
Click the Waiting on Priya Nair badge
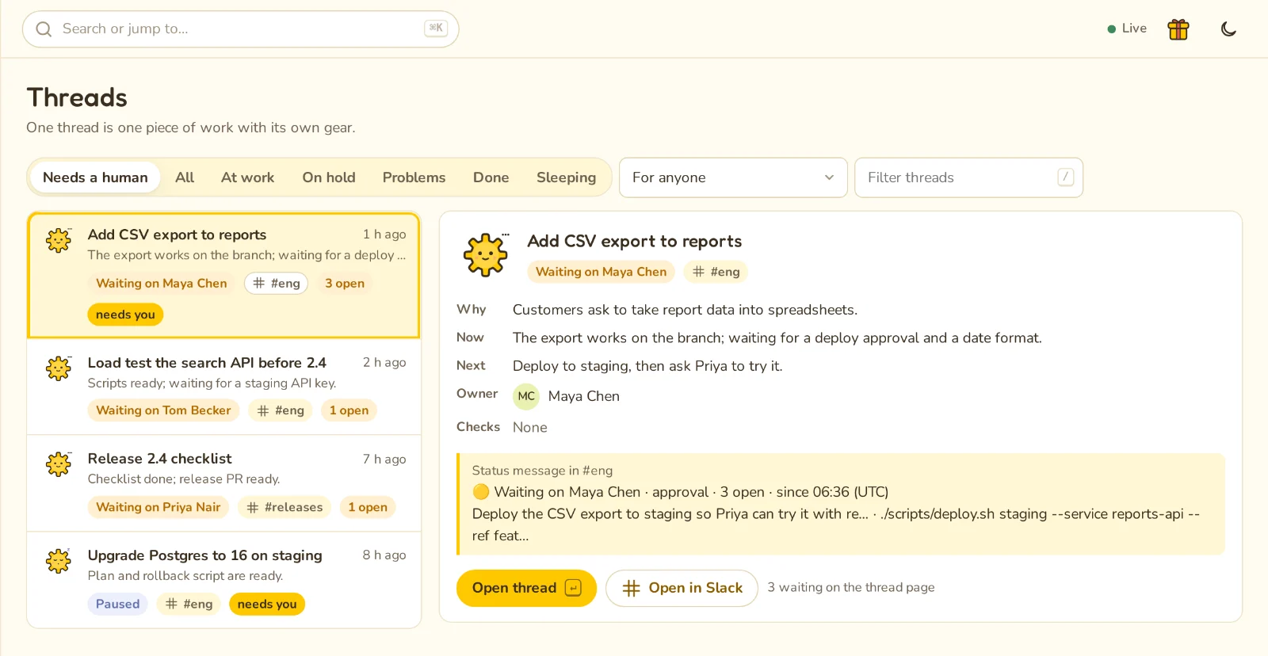[158, 507]
